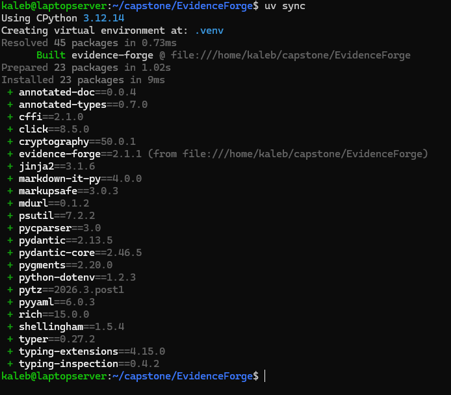Screen dimensions: 451x395
Task: Select the pytz==2026.3.post1 line
Action: pyautogui.click(x=66, y=290)
